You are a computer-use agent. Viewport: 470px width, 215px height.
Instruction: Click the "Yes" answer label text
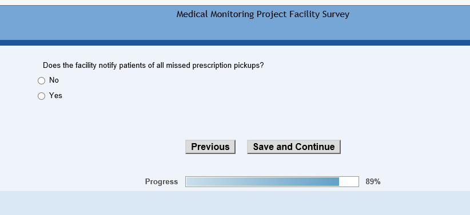(x=56, y=95)
